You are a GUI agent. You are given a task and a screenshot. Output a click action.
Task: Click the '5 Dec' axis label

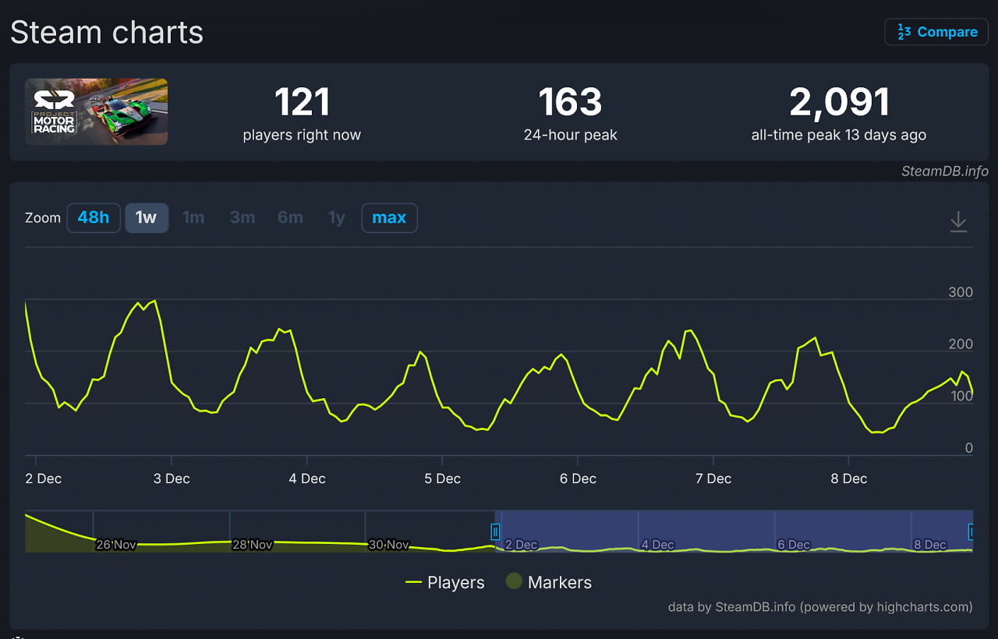click(443, 478)
